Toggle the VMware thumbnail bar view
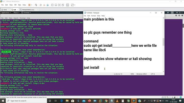The height and width of the screenshot is (103, 184). click(56, 5)
